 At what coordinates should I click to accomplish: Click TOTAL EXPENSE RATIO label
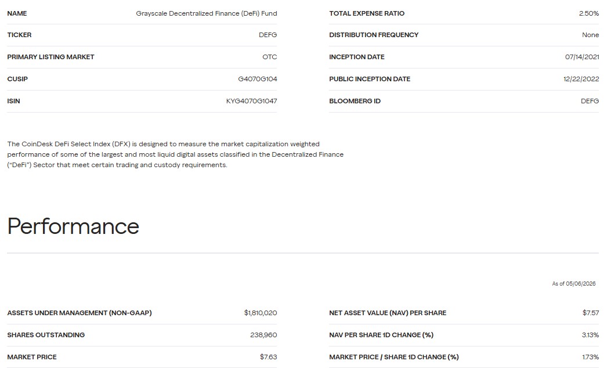[x=367, y=13]
